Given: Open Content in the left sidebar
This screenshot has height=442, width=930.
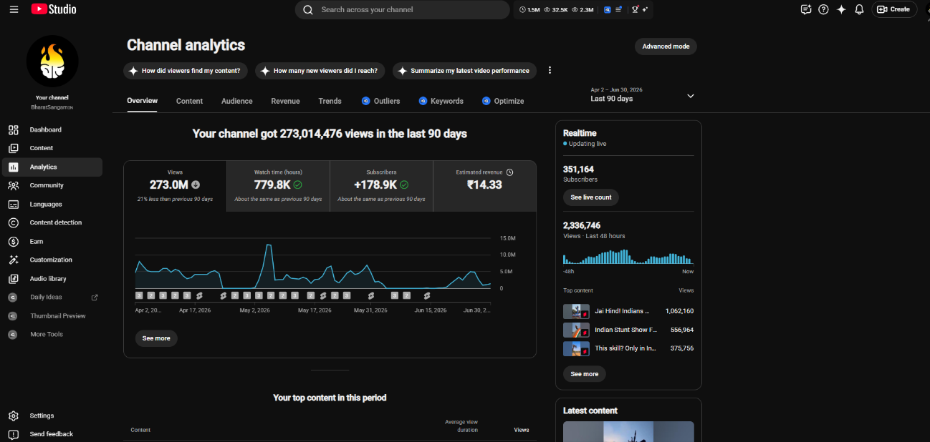Looking at the screenshot, I should (51, 148).
